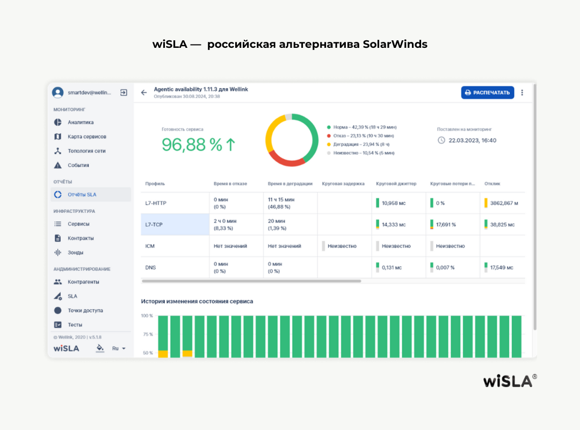Click the Зонды probes icon
Image resolution: width=580 pixels, height=430 pixels.
click(x=58, y=253)
